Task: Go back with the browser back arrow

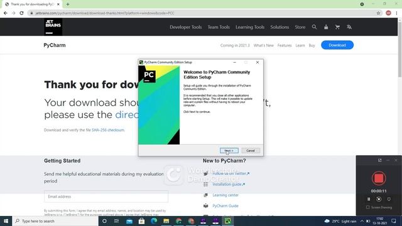Action: [x=6, y=13]
